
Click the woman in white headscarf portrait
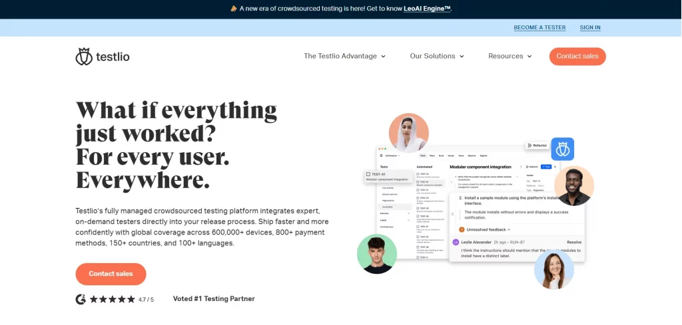click(408, 133)
